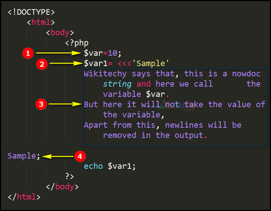Click the closing </body> tag
271x211 pixels.
pos(62,187)
